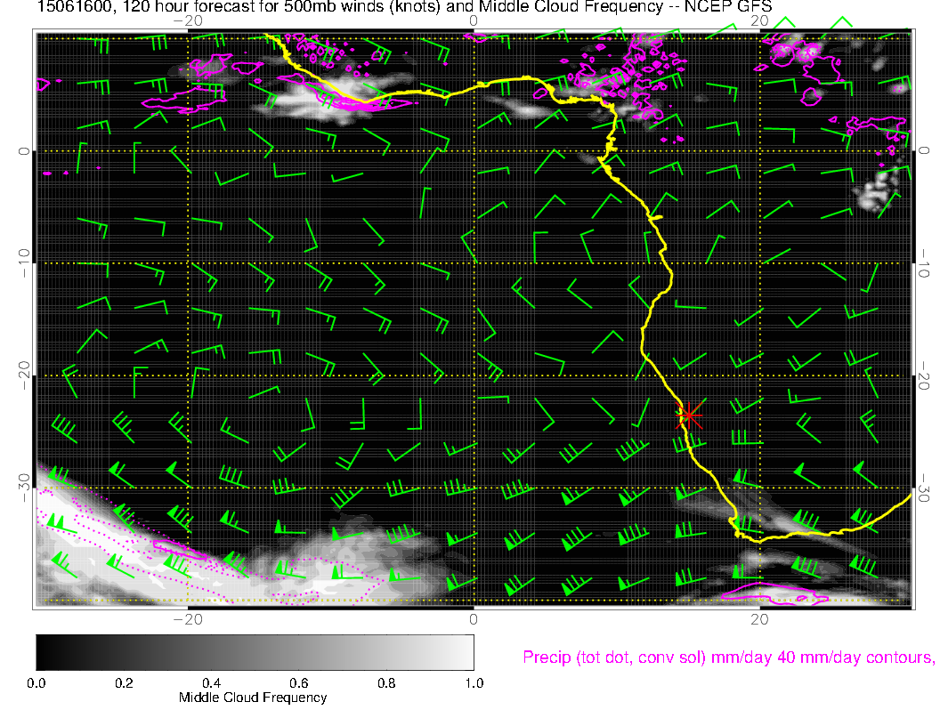
Task: Click the '-20' latitude label on the right axis
Action: point(924,375)
